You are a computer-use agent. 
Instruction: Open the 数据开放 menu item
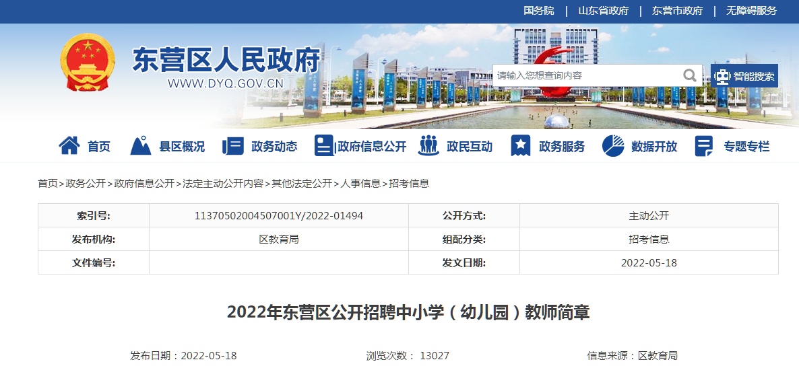pyautogui.click(x=654, y=147)
